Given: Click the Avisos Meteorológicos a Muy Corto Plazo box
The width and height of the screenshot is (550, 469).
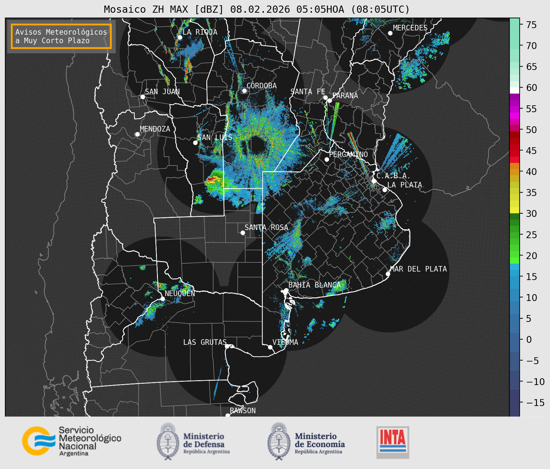Looking at the screenshot, I should point(61,36).
